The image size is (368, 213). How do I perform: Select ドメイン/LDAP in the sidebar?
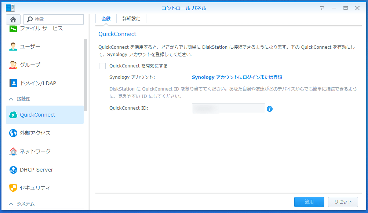point(45,83)
